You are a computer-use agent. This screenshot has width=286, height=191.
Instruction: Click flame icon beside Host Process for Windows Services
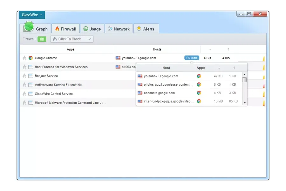click(24, 67)
